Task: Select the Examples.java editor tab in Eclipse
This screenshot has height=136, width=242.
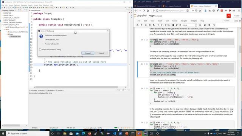Action: [35, 10]
